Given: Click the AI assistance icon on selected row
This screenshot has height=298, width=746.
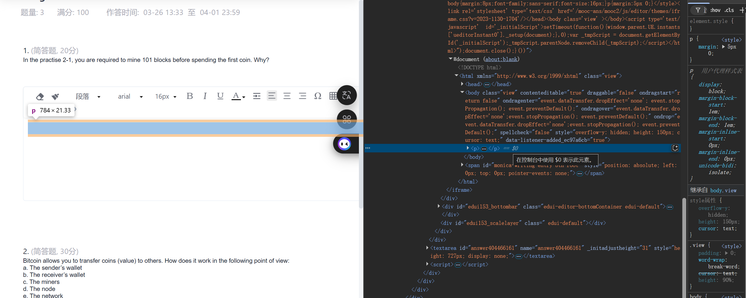Looking at the screenshot, I should tap(675, 148).
